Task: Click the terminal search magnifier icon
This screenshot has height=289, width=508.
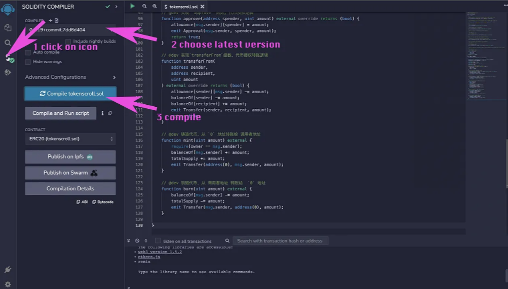Action: point(227,241)
